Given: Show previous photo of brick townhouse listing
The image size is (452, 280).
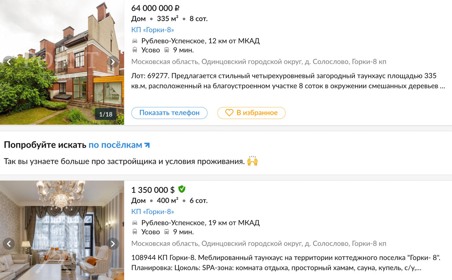Looking at the screenshot, I should [9, 62].
